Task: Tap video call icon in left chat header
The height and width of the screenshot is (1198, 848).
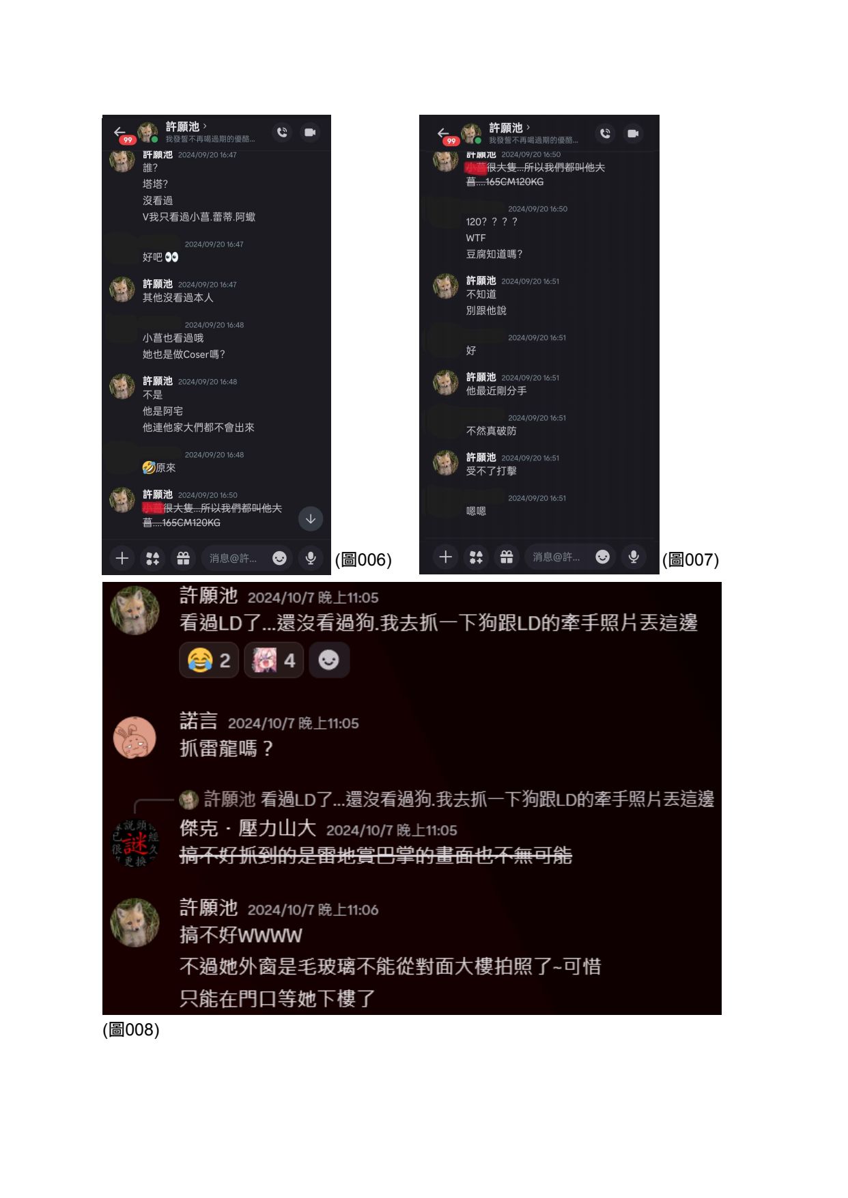Action: click(310, 133)
